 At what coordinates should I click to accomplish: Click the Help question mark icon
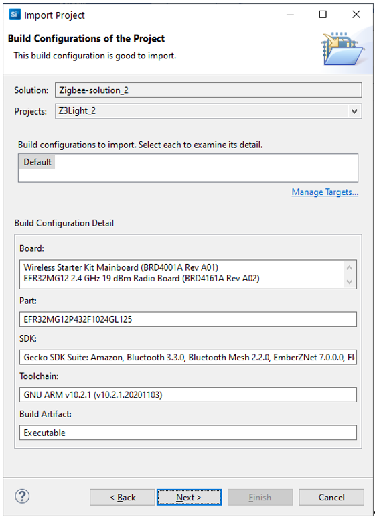(22, 496)
